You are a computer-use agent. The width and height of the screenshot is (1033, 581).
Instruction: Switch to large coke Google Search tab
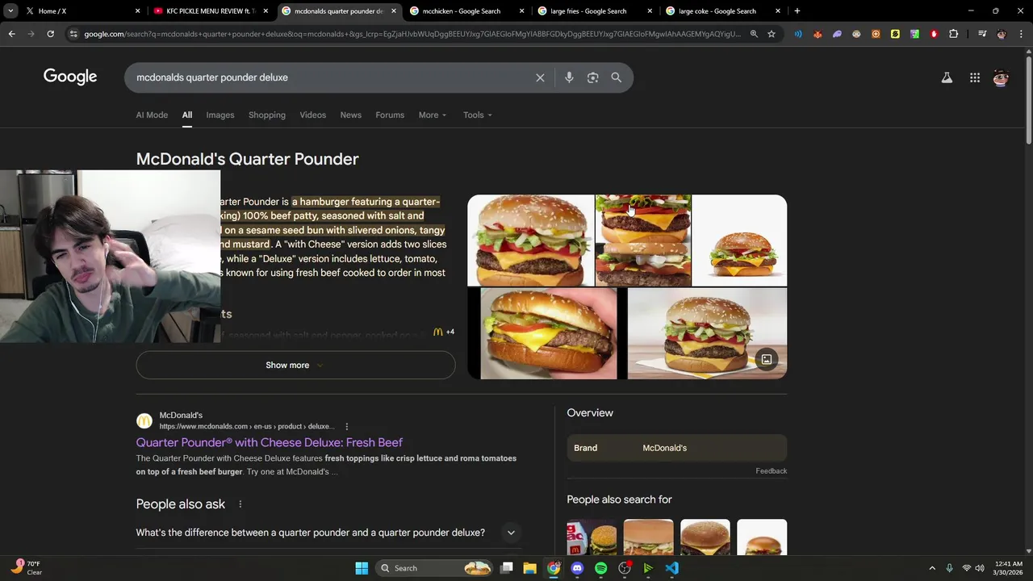click(722, 11)
